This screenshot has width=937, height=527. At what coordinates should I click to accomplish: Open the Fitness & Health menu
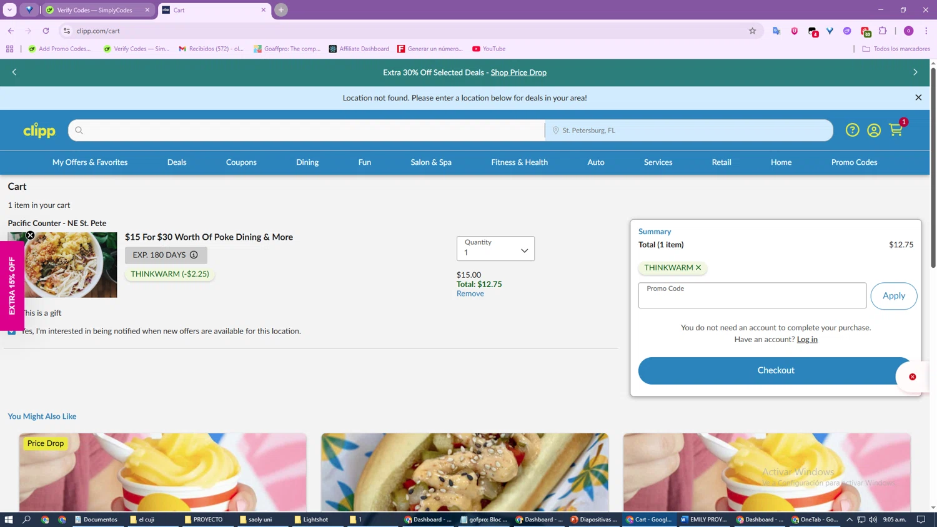coord(519,162)
